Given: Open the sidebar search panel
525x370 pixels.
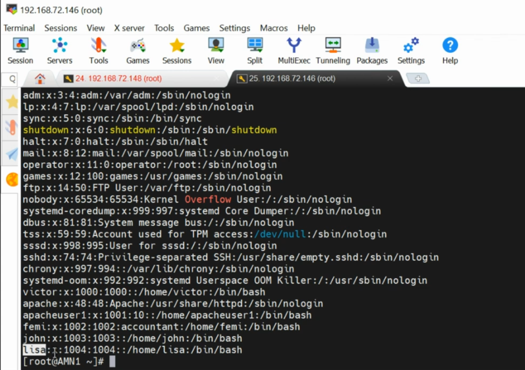Looking at the screenshot, I should click(x=11, y=79).
